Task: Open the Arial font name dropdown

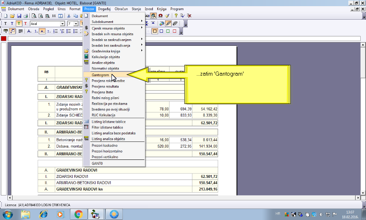Action: (x=62, y=24)
